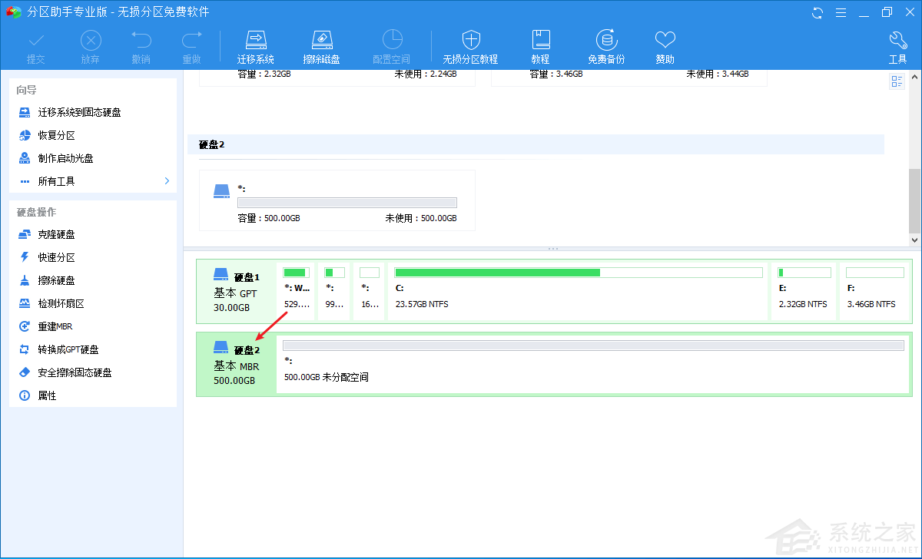The height and width of the screenshot is (559, 922).
Task: Click the 重做 (redo) toolbar icon
Action: [192, 47]
